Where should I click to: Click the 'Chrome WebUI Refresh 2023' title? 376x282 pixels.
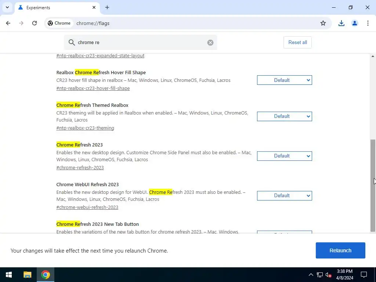(87, 184)
